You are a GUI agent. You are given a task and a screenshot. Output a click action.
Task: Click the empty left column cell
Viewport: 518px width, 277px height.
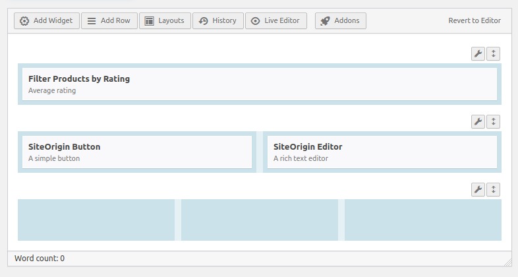point(96,220)
